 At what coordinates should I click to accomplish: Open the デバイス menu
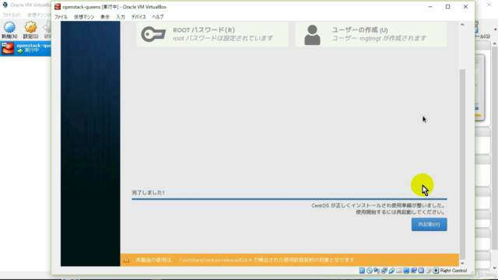pyautogui.click(x=139, y=17)
